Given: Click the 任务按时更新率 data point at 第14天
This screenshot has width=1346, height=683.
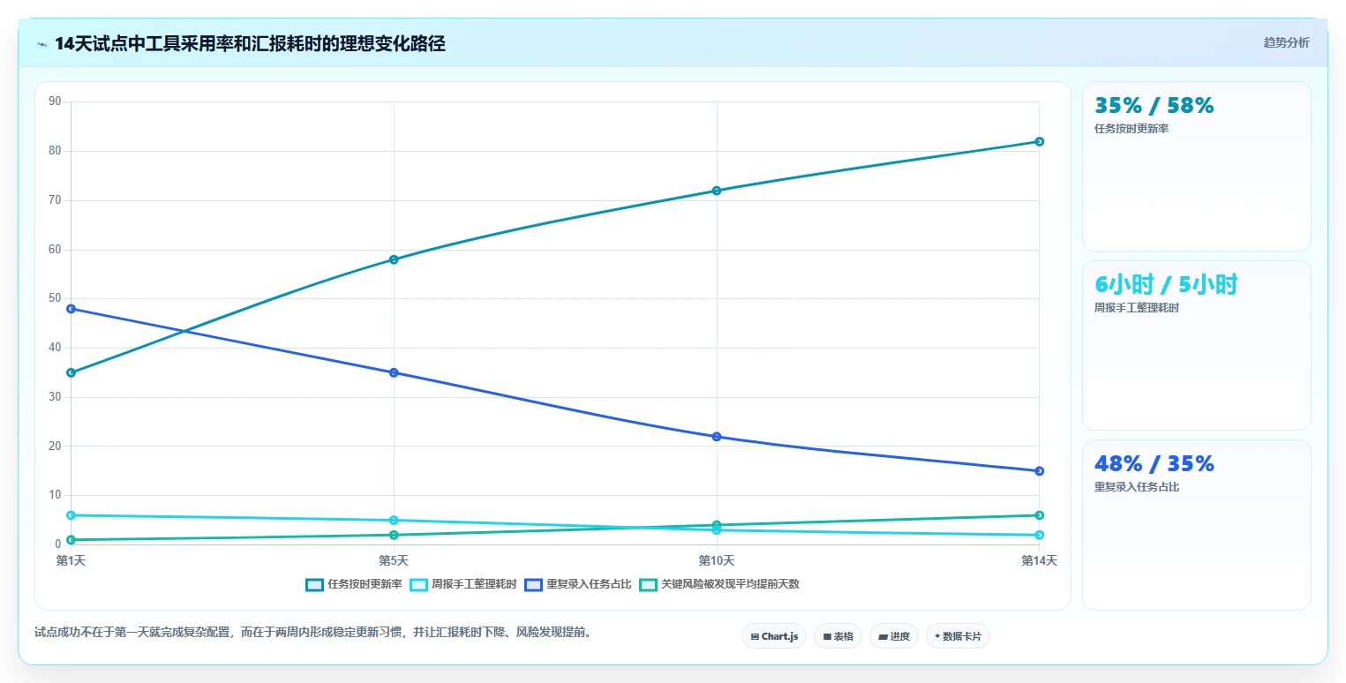Looking at the screenshot, I should coord(1039,141).
